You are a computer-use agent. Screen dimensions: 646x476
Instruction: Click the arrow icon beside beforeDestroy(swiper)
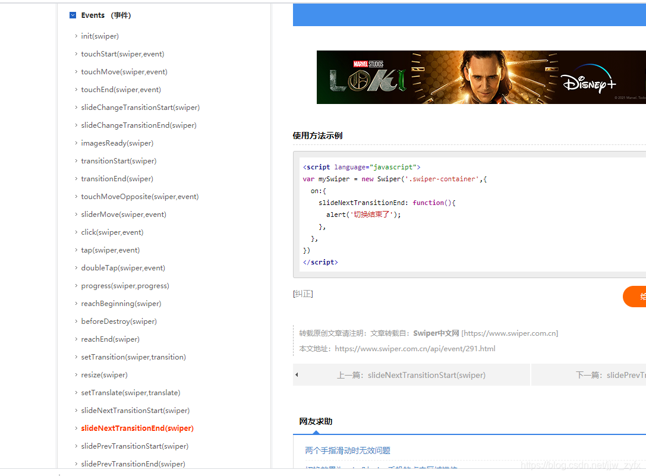pyautogui.click(x=75, y=321)
